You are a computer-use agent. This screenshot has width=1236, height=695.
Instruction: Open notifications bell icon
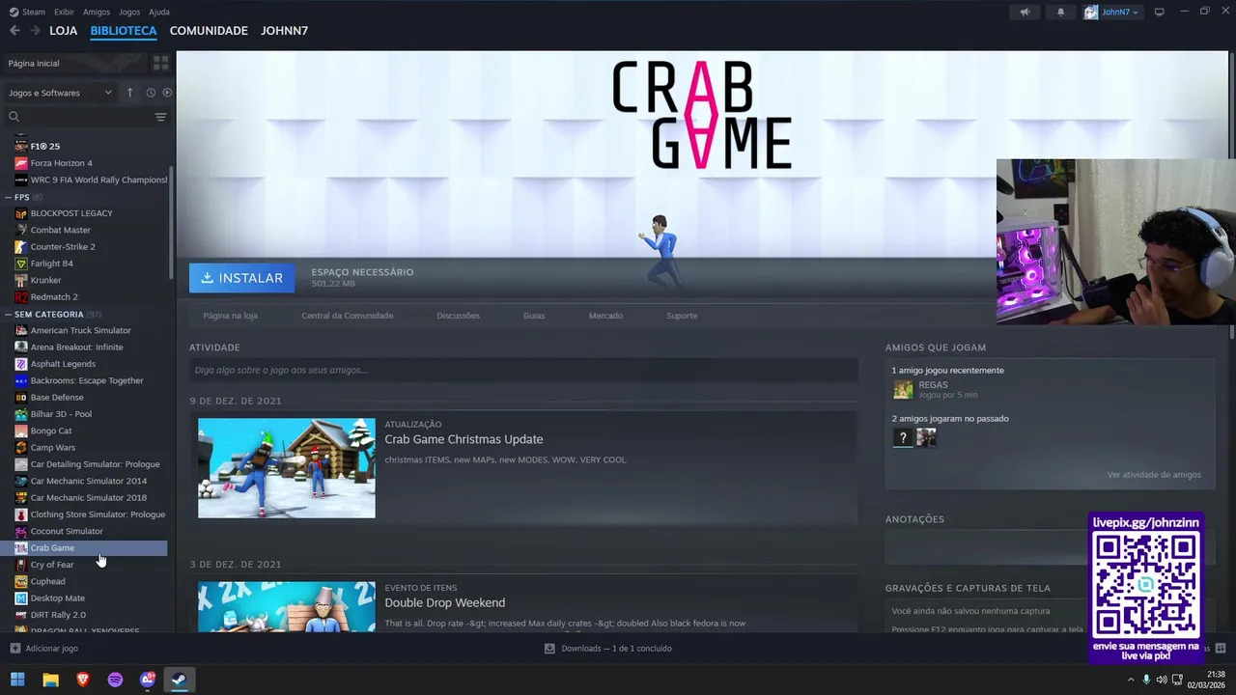[1061, 12]
